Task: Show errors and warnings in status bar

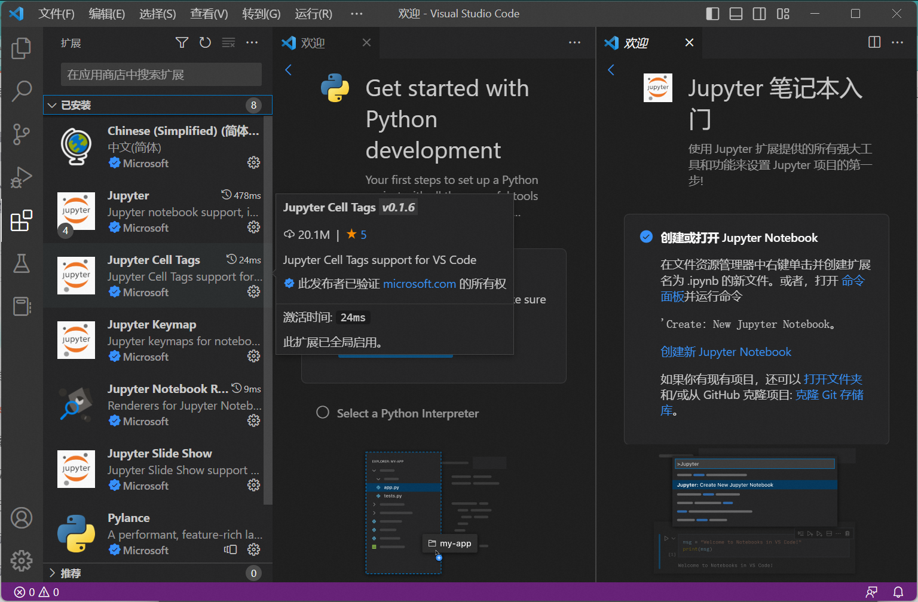Action: tap(37, 592)
